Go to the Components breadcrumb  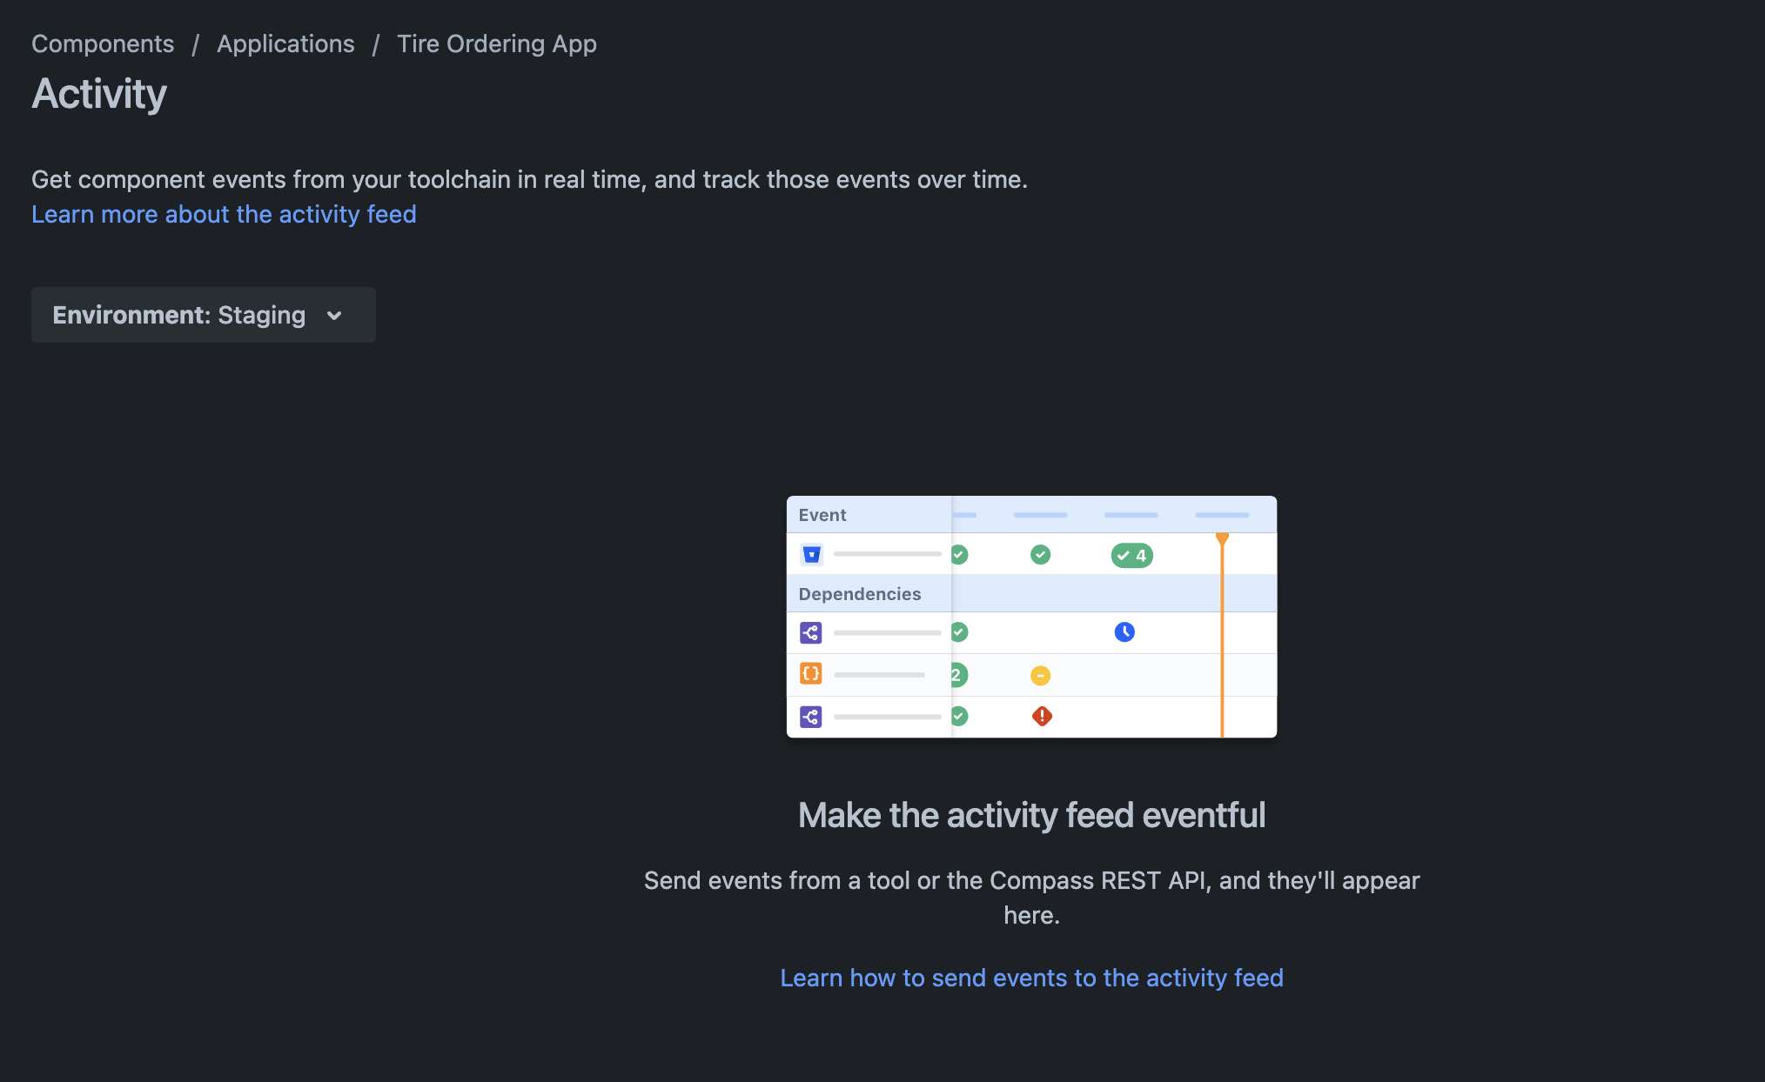(x=103, y=43)
